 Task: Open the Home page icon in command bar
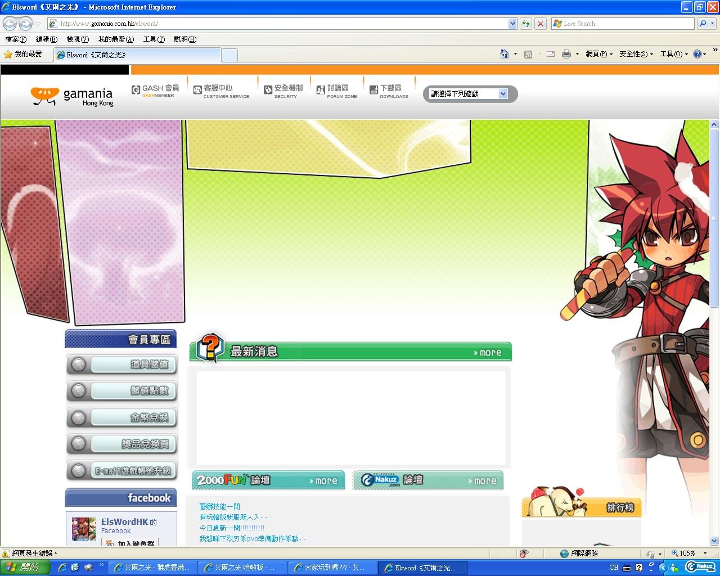coord(505,54)
